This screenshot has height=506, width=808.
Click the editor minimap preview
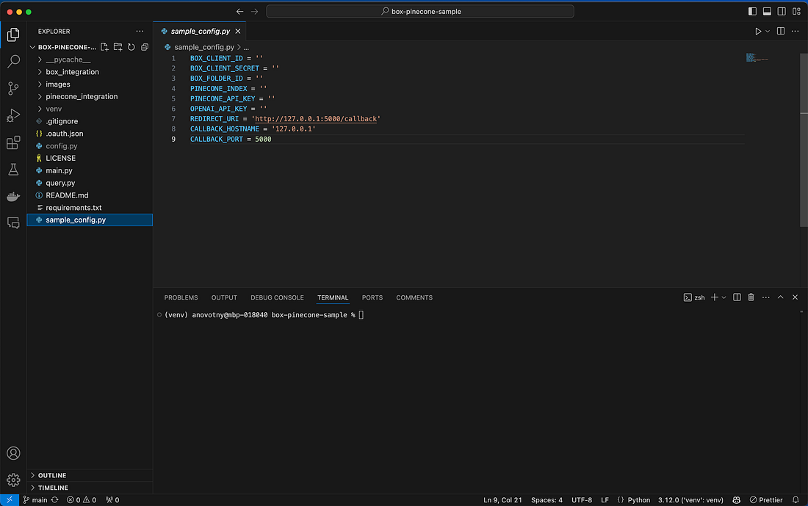click(757, 57)
